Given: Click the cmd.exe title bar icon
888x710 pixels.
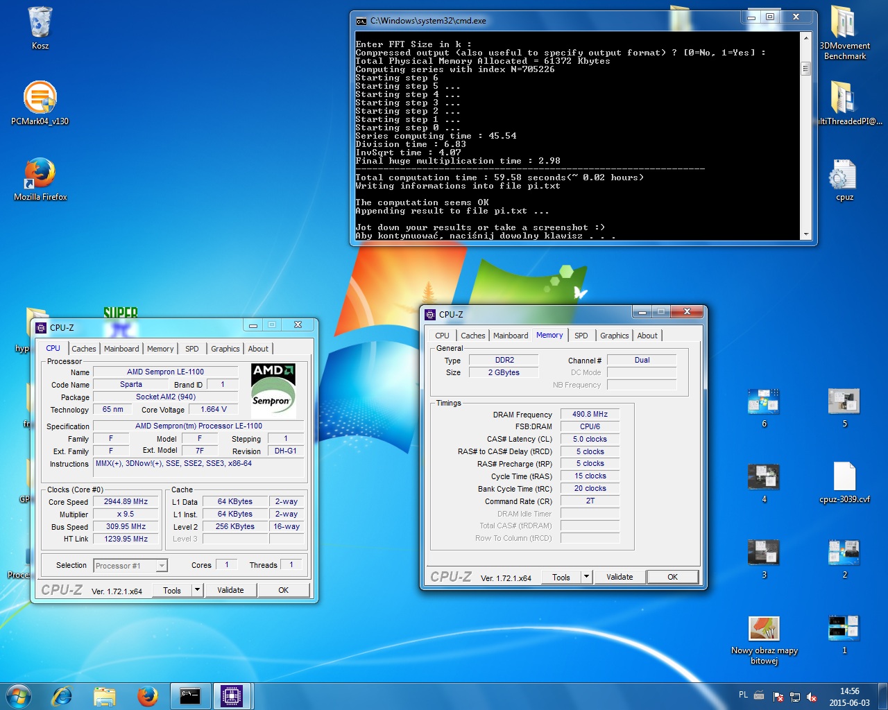Looking at the screenshot, I should [361, 21].
